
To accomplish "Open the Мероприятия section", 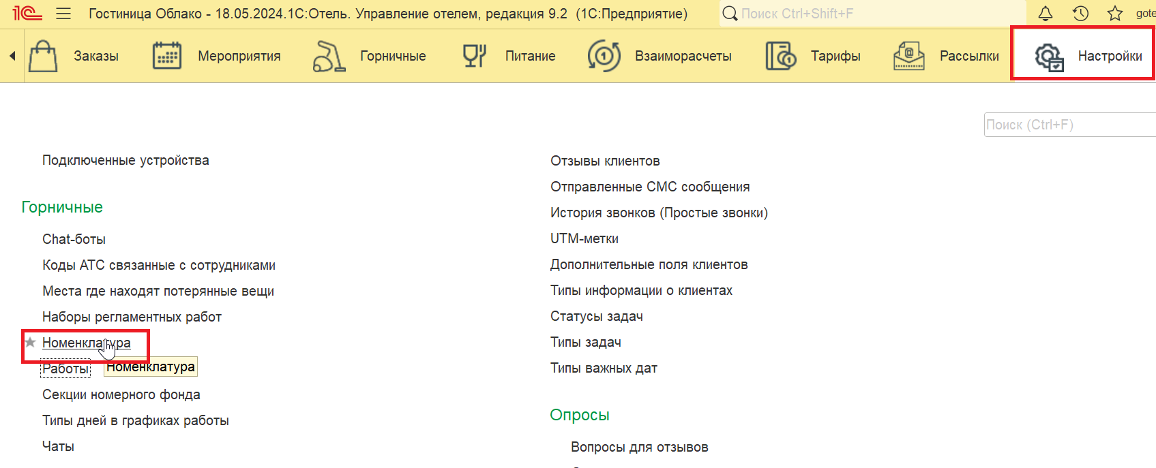I will pos(239,56).
